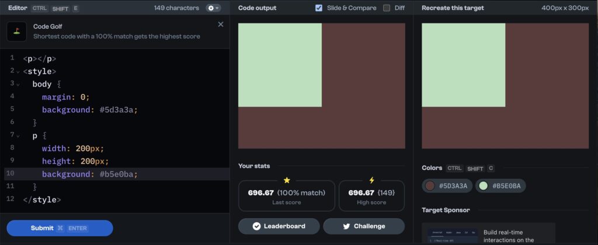The image size is (598, 245).
Task: Collapse the style tag fold on line 2
Action: click(x=18, y=72)
